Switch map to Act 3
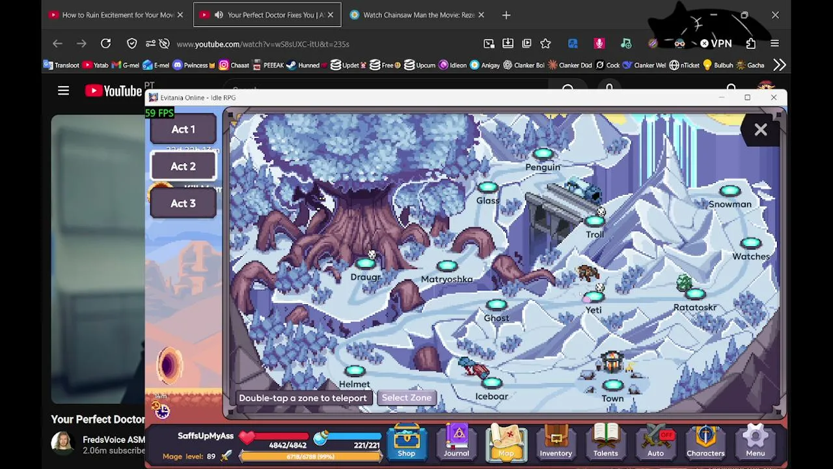 [183, 203]
